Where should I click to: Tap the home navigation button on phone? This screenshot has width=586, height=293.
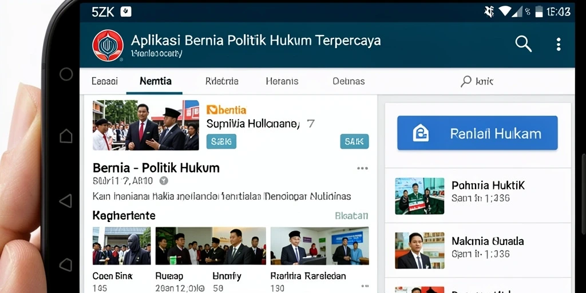coord(66,136)
